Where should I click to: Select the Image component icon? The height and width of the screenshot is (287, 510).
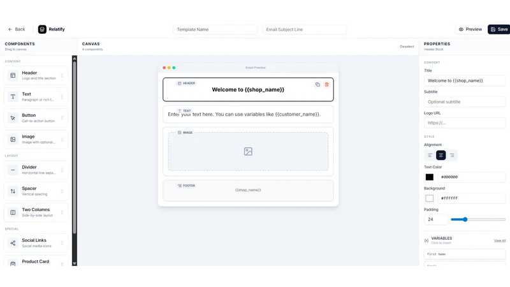click(13, 139)
